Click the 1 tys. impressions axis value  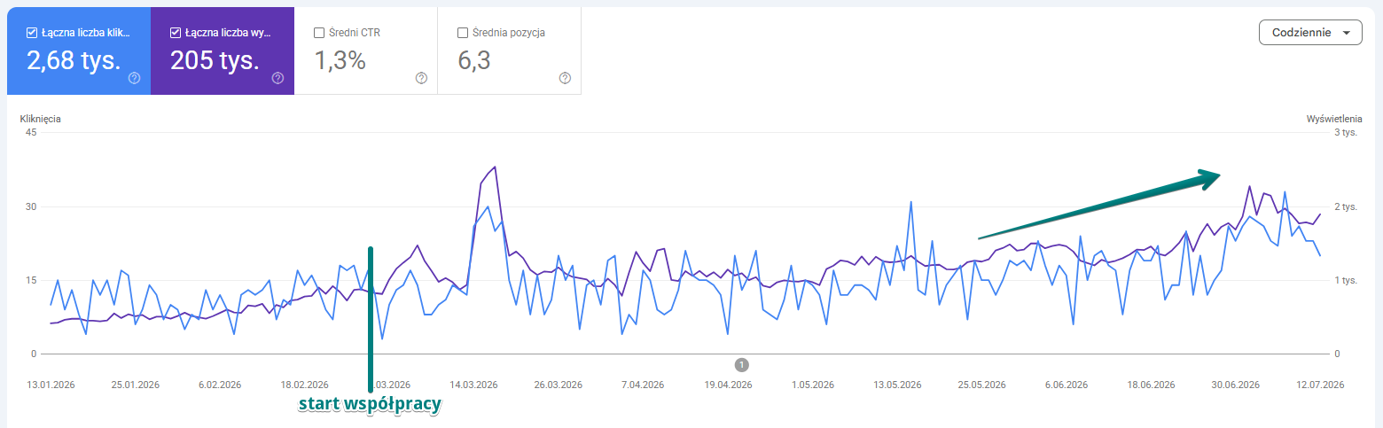pos(1347,280)
